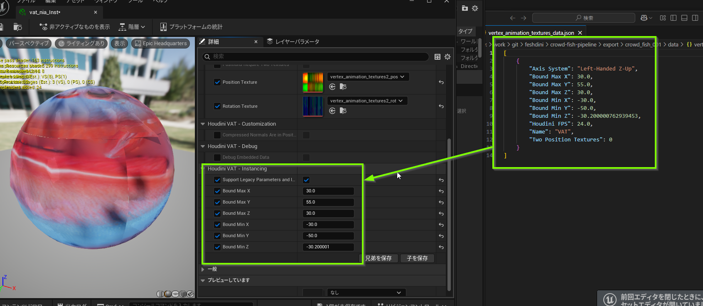
Task: Switch to レイヤーパラメータ tab
Action: pos(293,42)
